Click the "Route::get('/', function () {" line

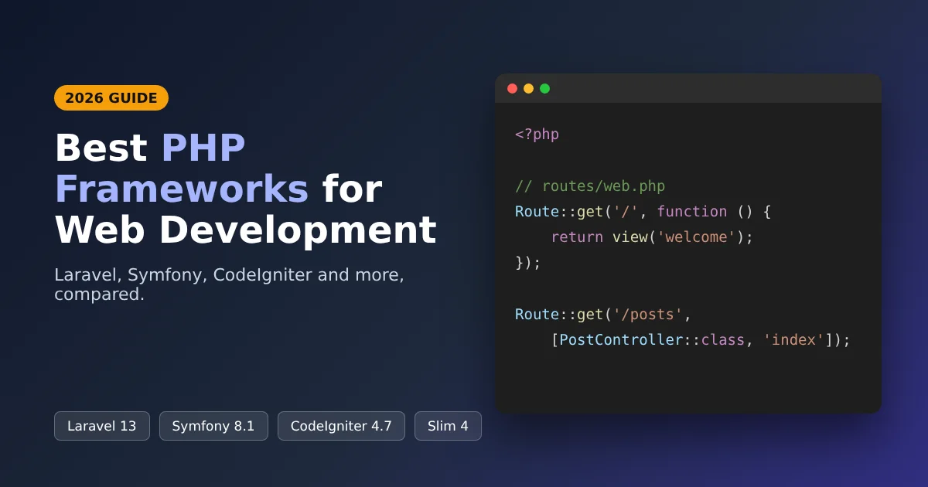point(643,212)
